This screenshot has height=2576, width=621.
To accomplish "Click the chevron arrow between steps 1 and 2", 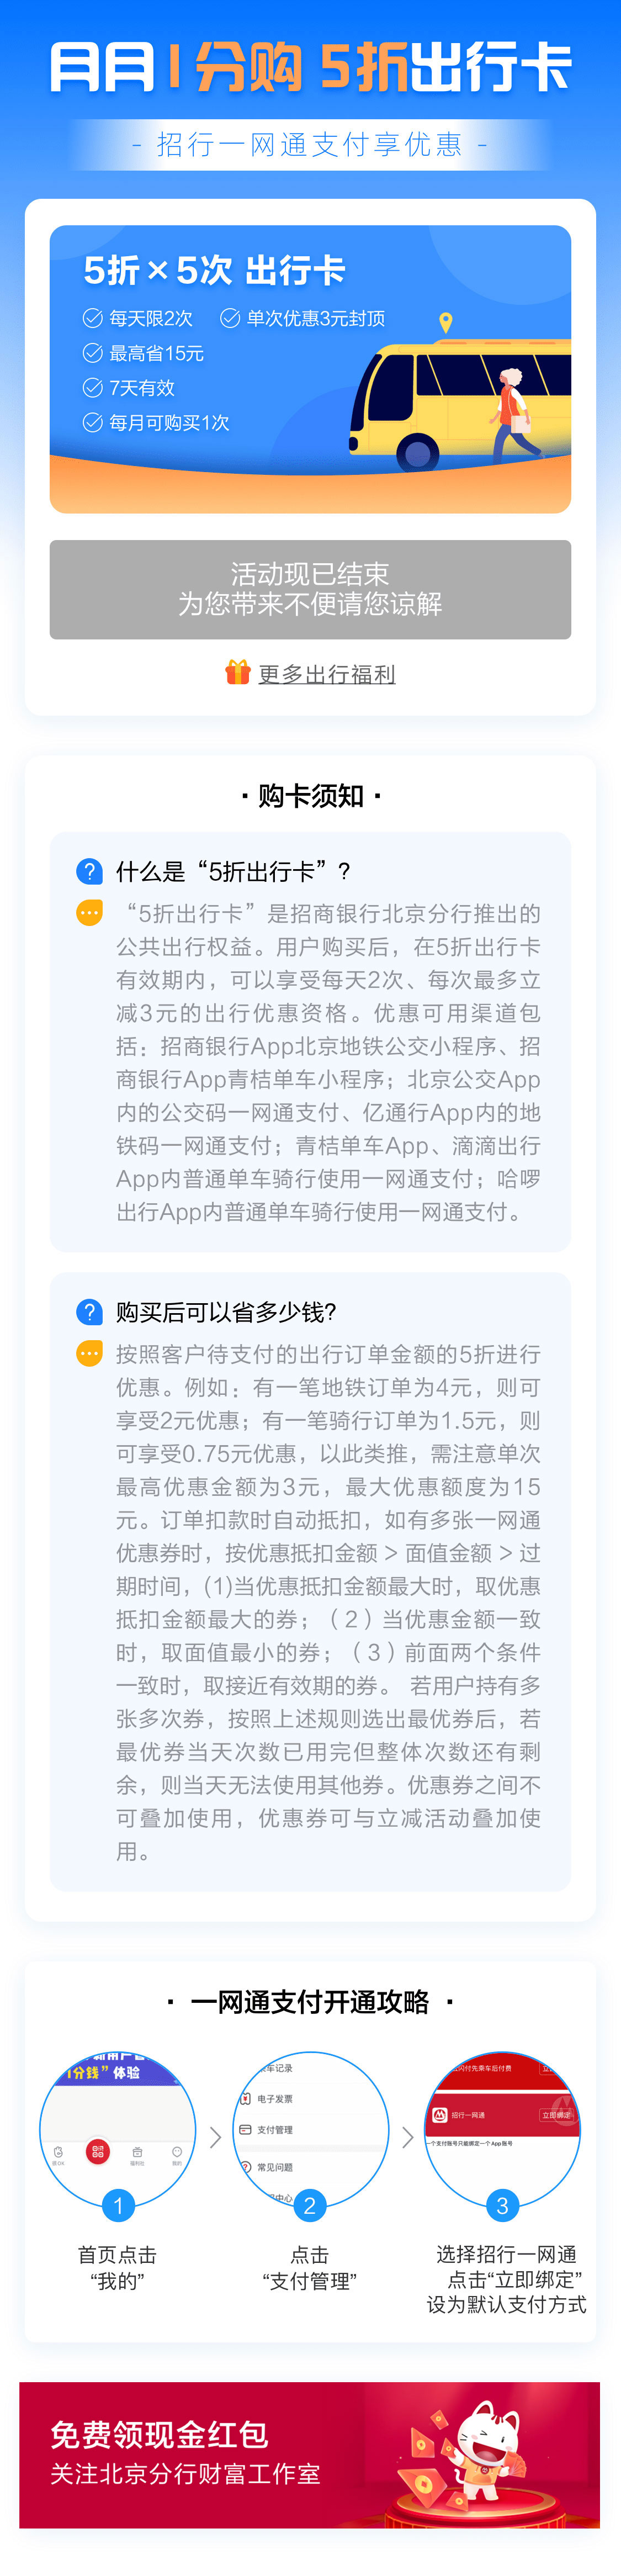I will (x=215, y=2137).
